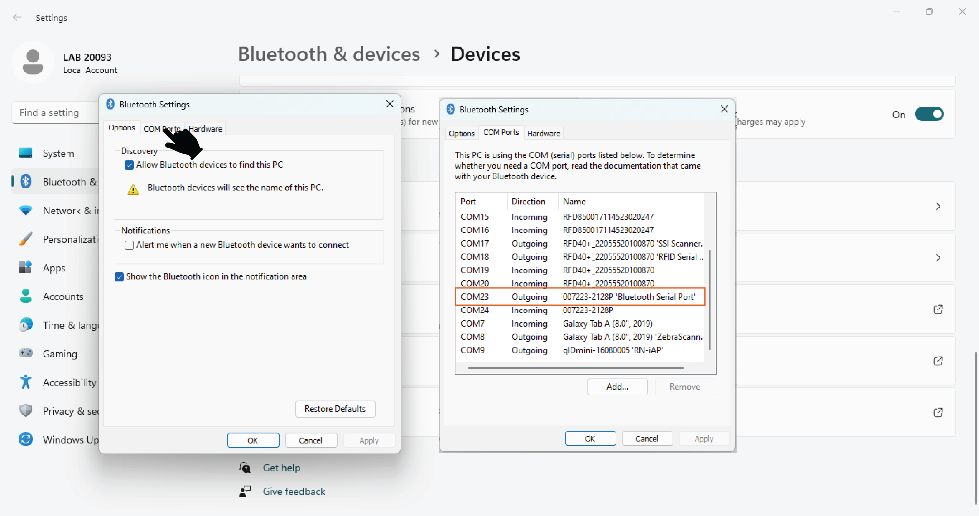The height and width of the screenshot is (516, 979).
Task: Enable alert for new Bluetooth device connections
Action: [129, 245]
